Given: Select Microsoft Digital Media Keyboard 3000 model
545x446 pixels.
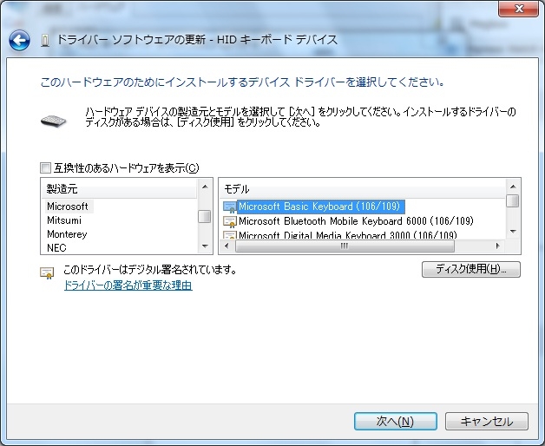Looking at the screenshot, I should (348, 235).
